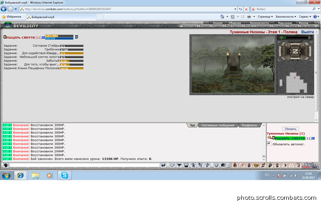The height and width of the screenshot is (203, 321).
Task: Click the chat filter funnel icon
Action: (179, 165)
